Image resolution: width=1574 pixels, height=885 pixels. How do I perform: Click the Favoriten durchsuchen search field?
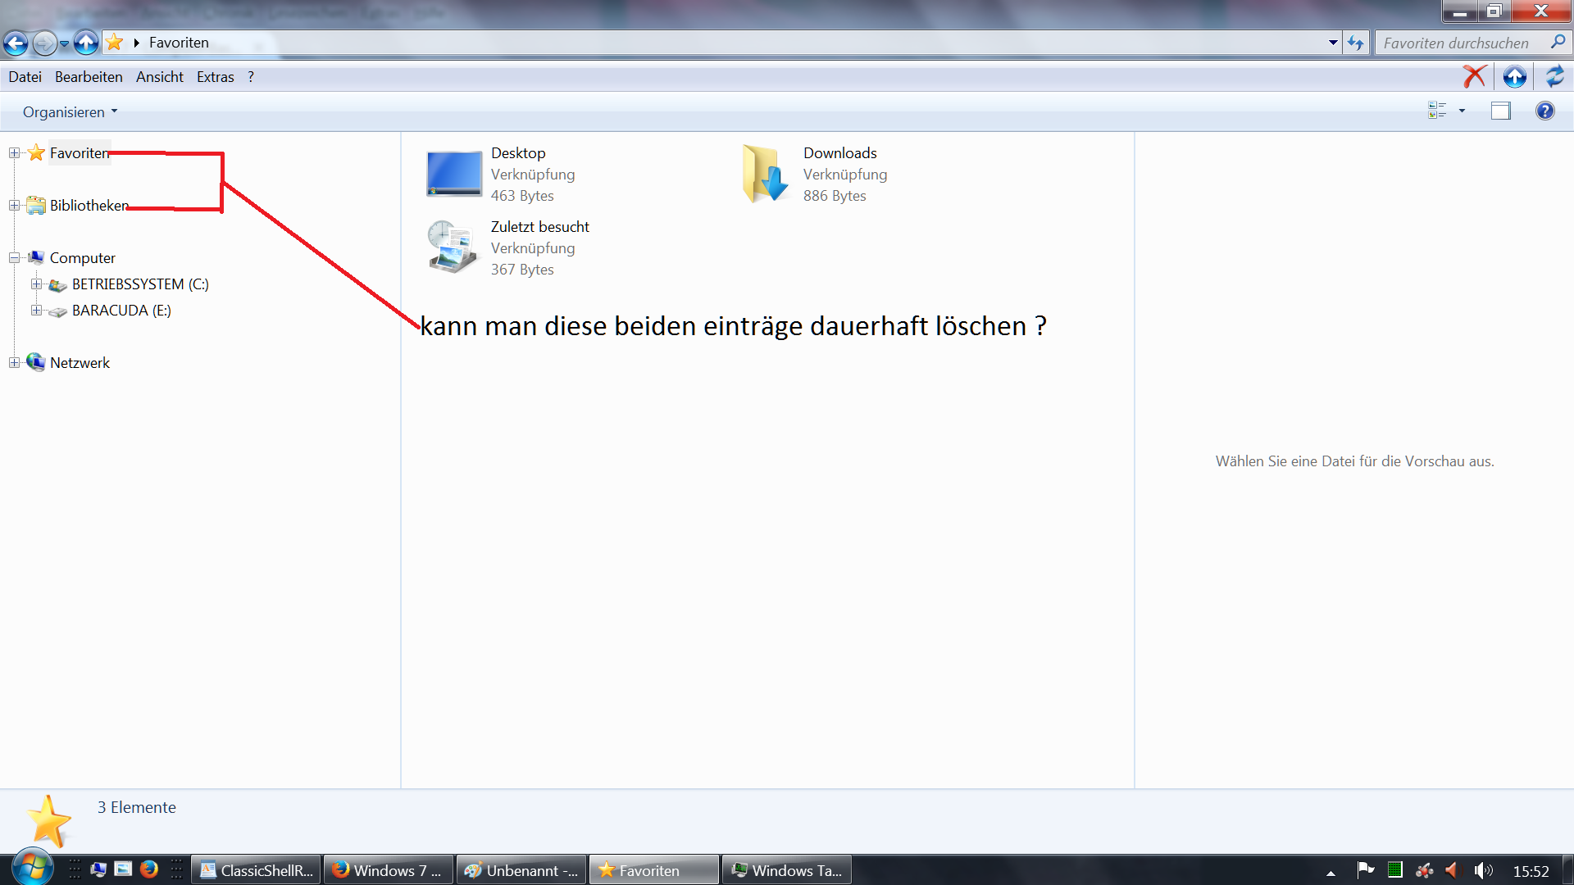tap(1456, 43)
